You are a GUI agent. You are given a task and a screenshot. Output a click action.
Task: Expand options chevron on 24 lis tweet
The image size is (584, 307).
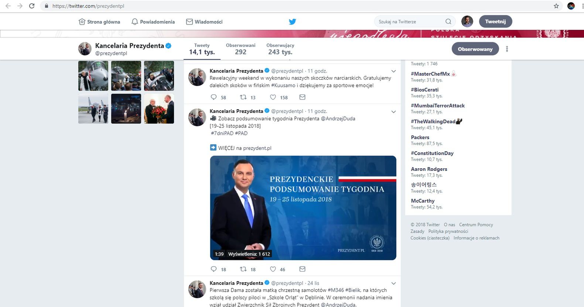[x=393, y=283]
